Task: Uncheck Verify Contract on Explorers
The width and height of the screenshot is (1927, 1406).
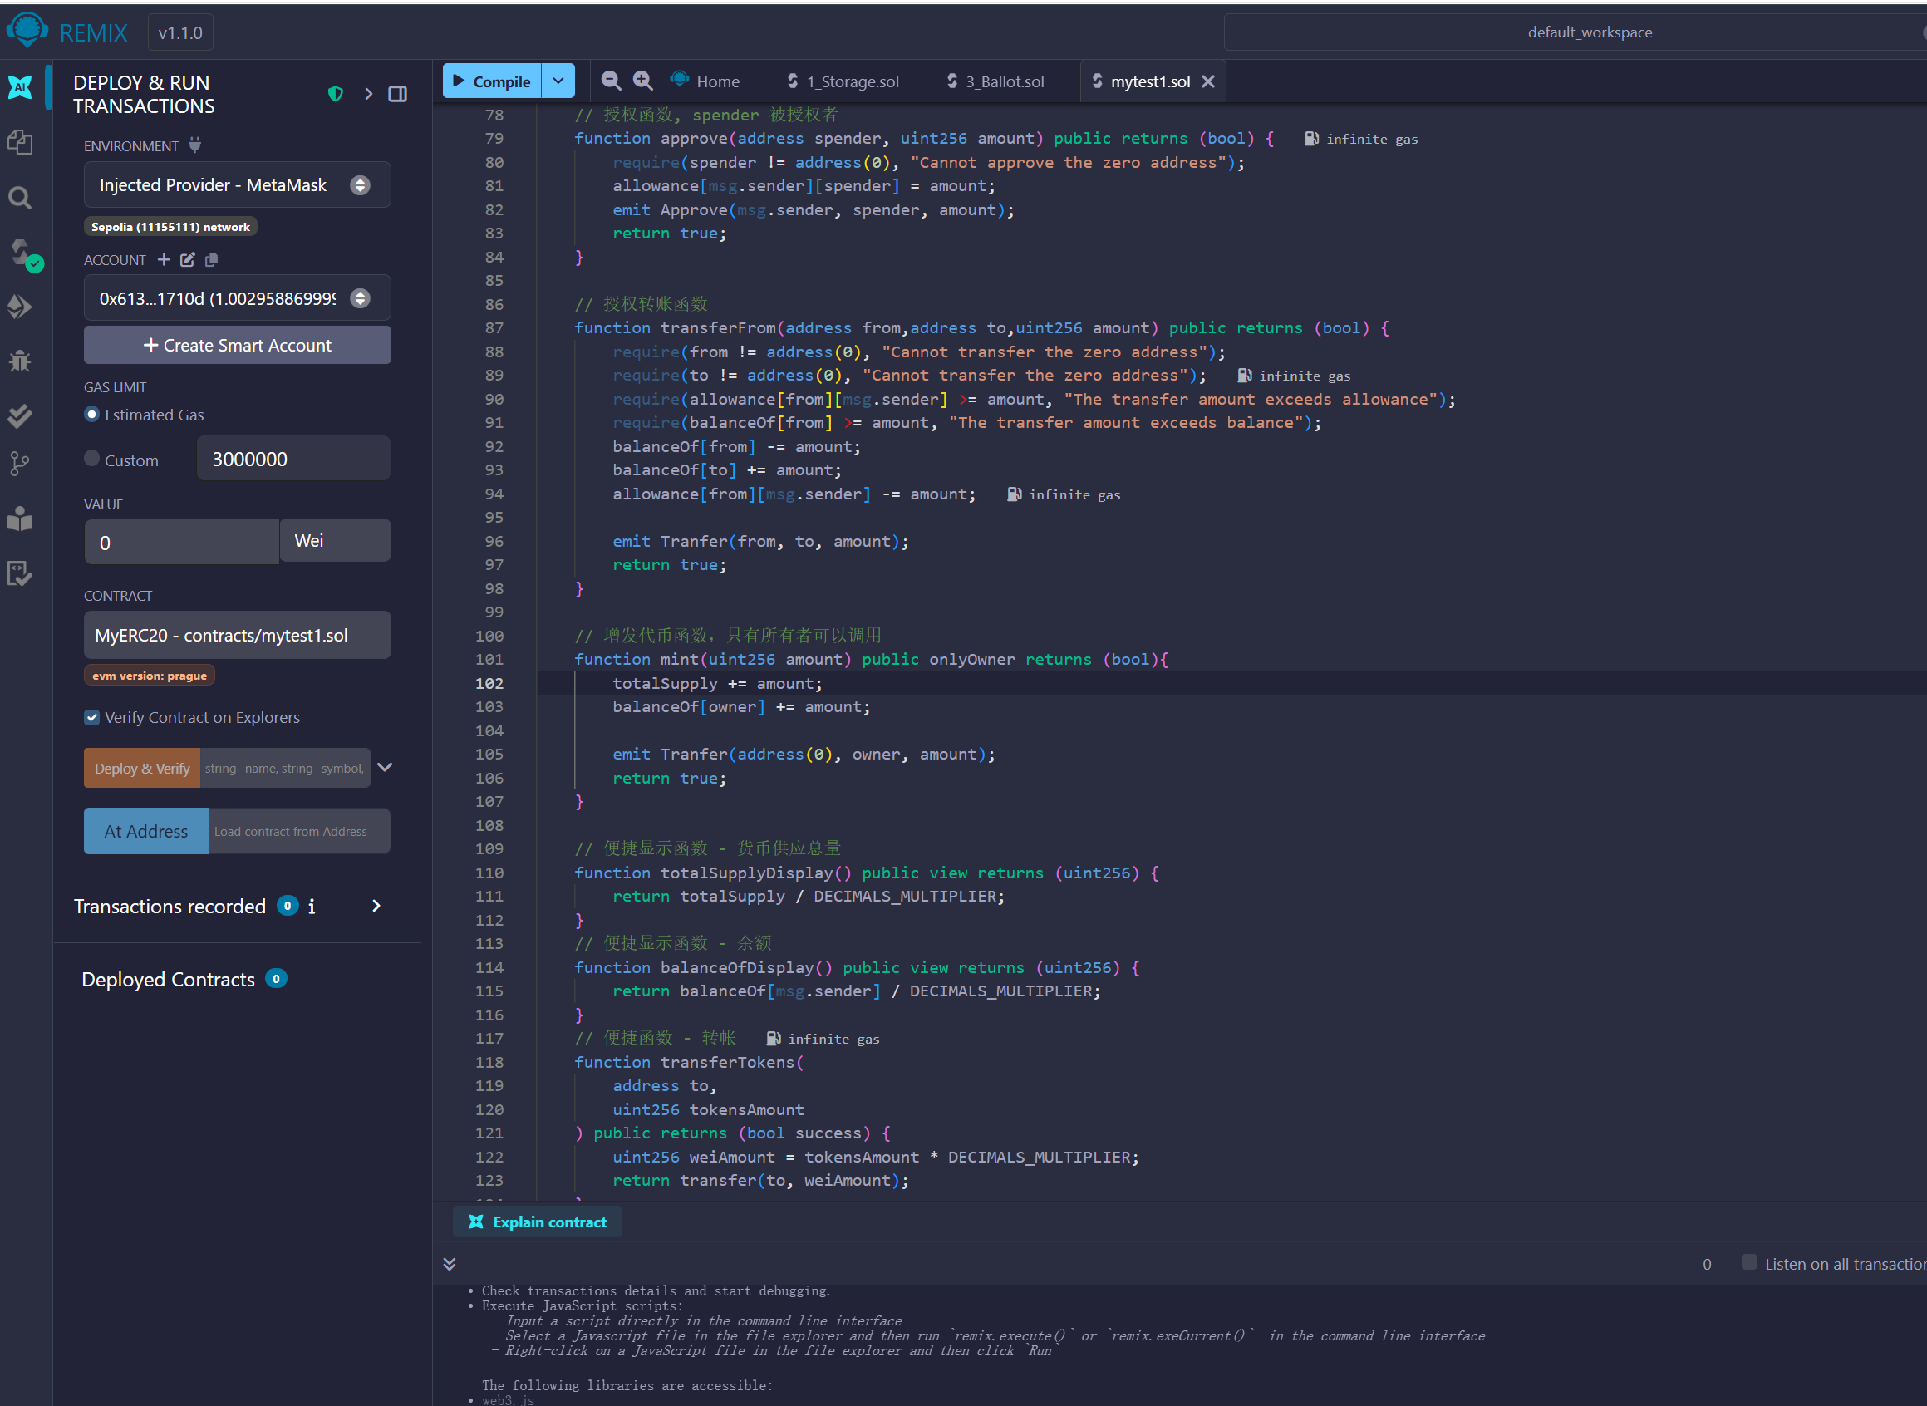Action: (92, 717)
